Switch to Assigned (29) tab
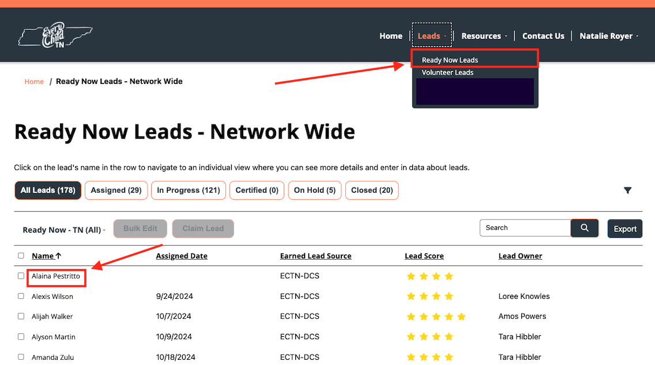Viewport: 655px width, 365px height. [116, 190]
